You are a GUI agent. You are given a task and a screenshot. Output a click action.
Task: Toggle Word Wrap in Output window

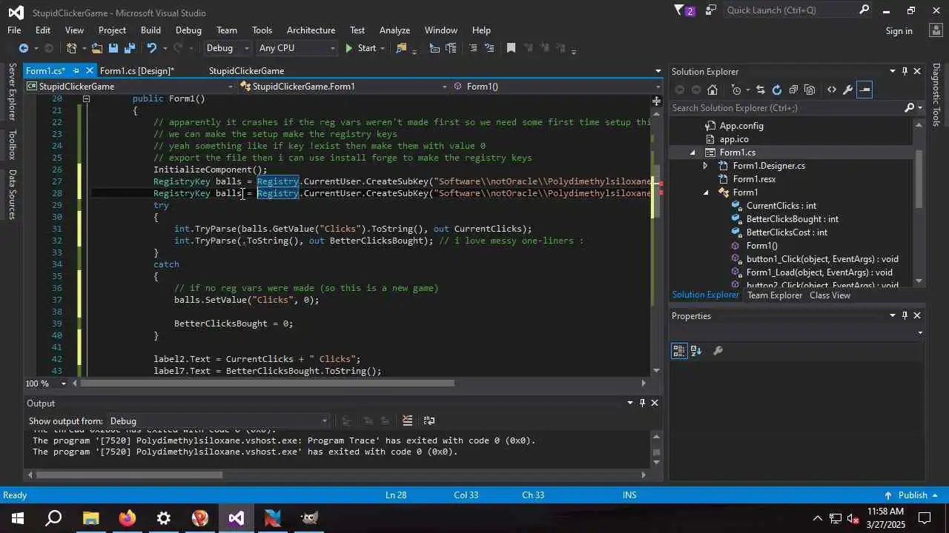(429, 420)
